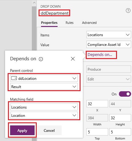This screenshot has height=141, width=132.
Task: Click the X position field with 32
Action: coord(97,104)
